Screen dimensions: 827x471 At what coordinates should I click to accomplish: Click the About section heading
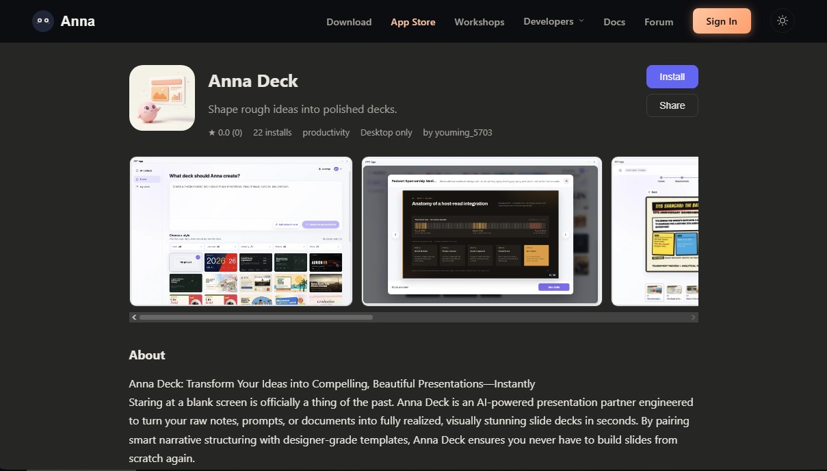tap(147, 355)
